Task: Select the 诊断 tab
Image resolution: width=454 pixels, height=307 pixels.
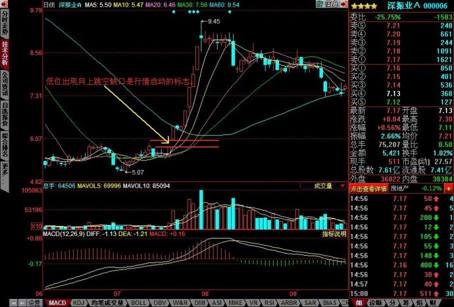Action: pos(375,303)
